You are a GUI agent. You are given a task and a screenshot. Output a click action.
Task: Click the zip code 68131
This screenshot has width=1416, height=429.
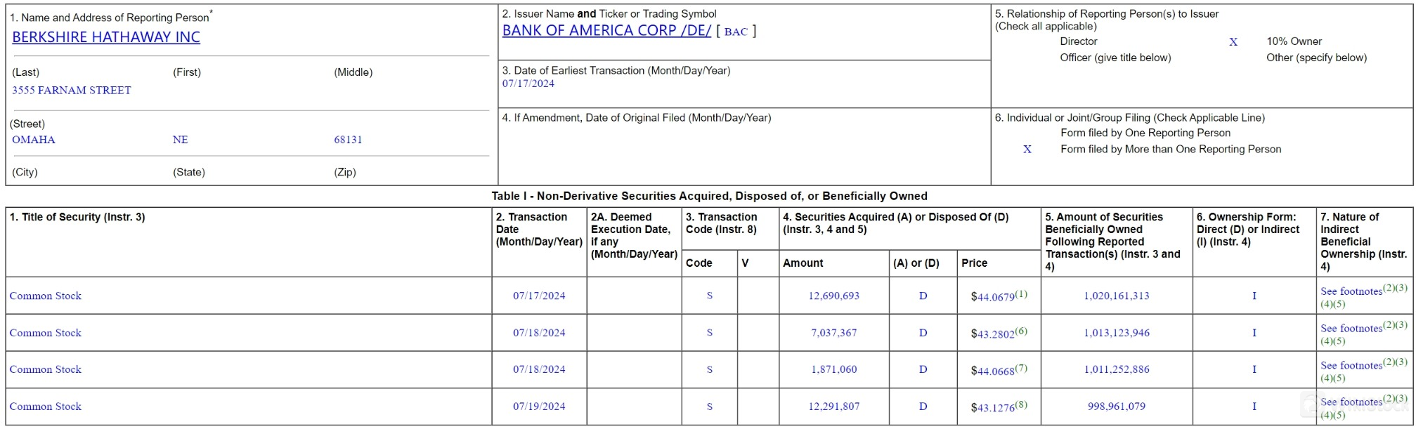348,140
